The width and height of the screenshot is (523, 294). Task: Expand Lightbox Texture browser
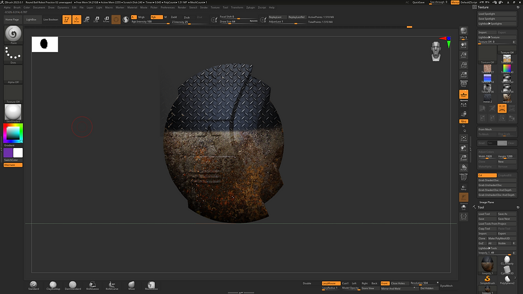tap(496, 38)
